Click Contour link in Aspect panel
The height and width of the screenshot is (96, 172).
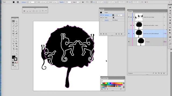[106, 15]
